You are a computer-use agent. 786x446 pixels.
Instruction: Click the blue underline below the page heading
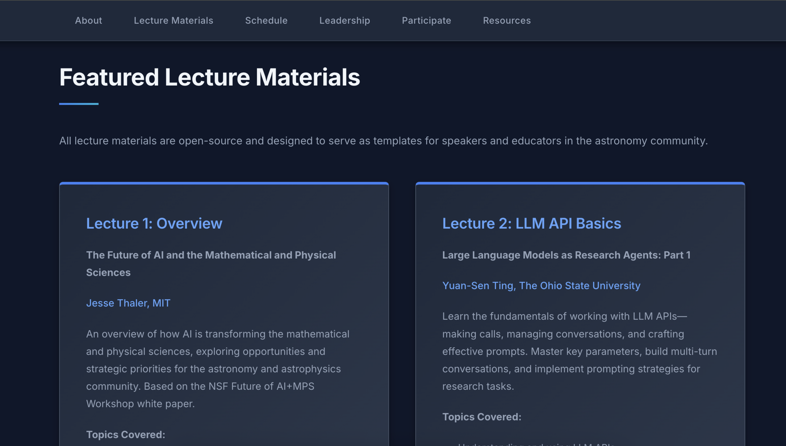click(x=79, y=104)
